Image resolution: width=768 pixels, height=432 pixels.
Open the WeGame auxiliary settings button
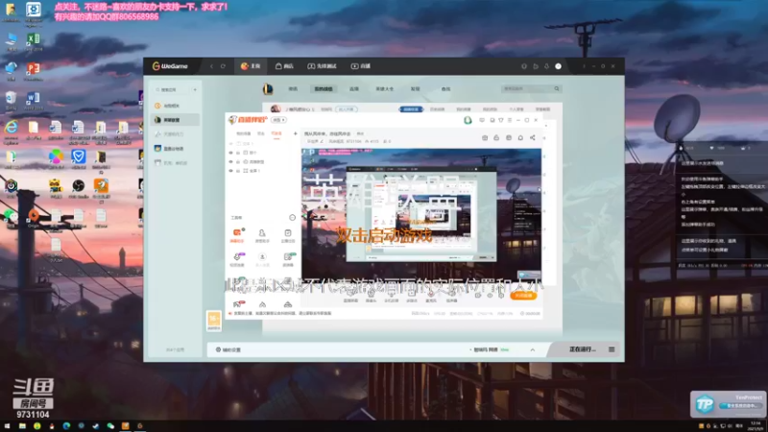pyautogui.click(x=228, y=349)
